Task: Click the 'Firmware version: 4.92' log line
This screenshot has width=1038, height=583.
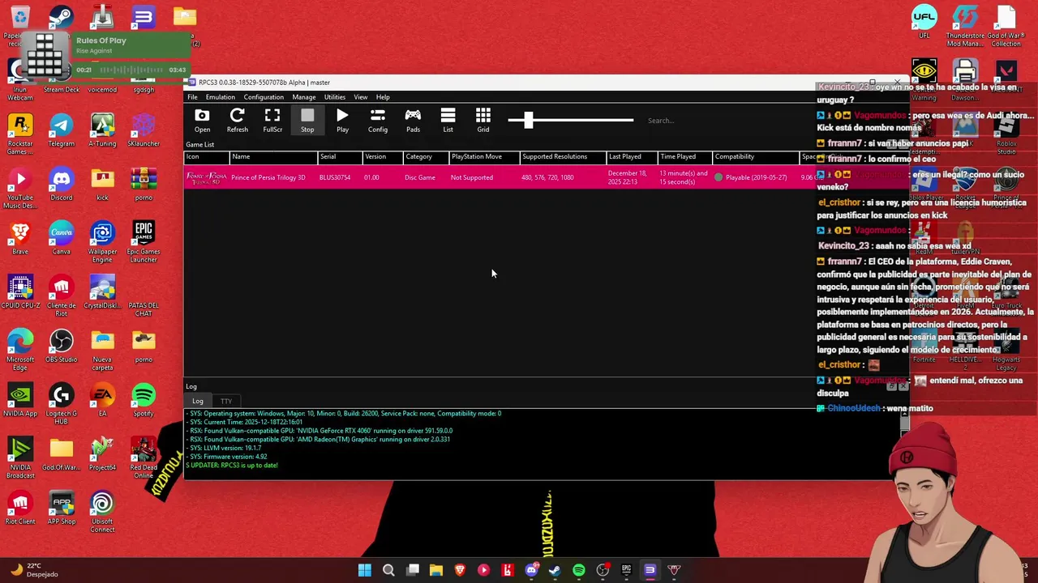Action: pyautogui.click(x=228, y=457)
